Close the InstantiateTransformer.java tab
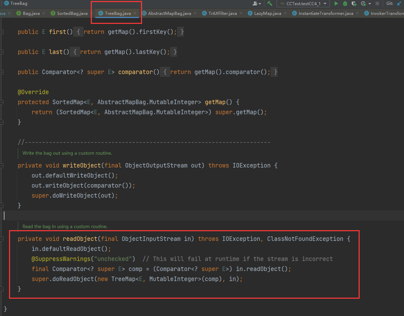404x316 pixels. 357,13
